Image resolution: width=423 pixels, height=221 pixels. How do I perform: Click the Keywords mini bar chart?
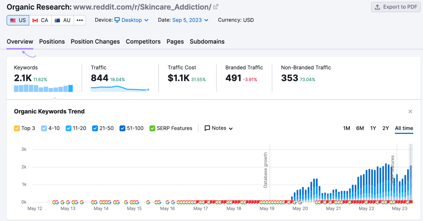point(43,88)
